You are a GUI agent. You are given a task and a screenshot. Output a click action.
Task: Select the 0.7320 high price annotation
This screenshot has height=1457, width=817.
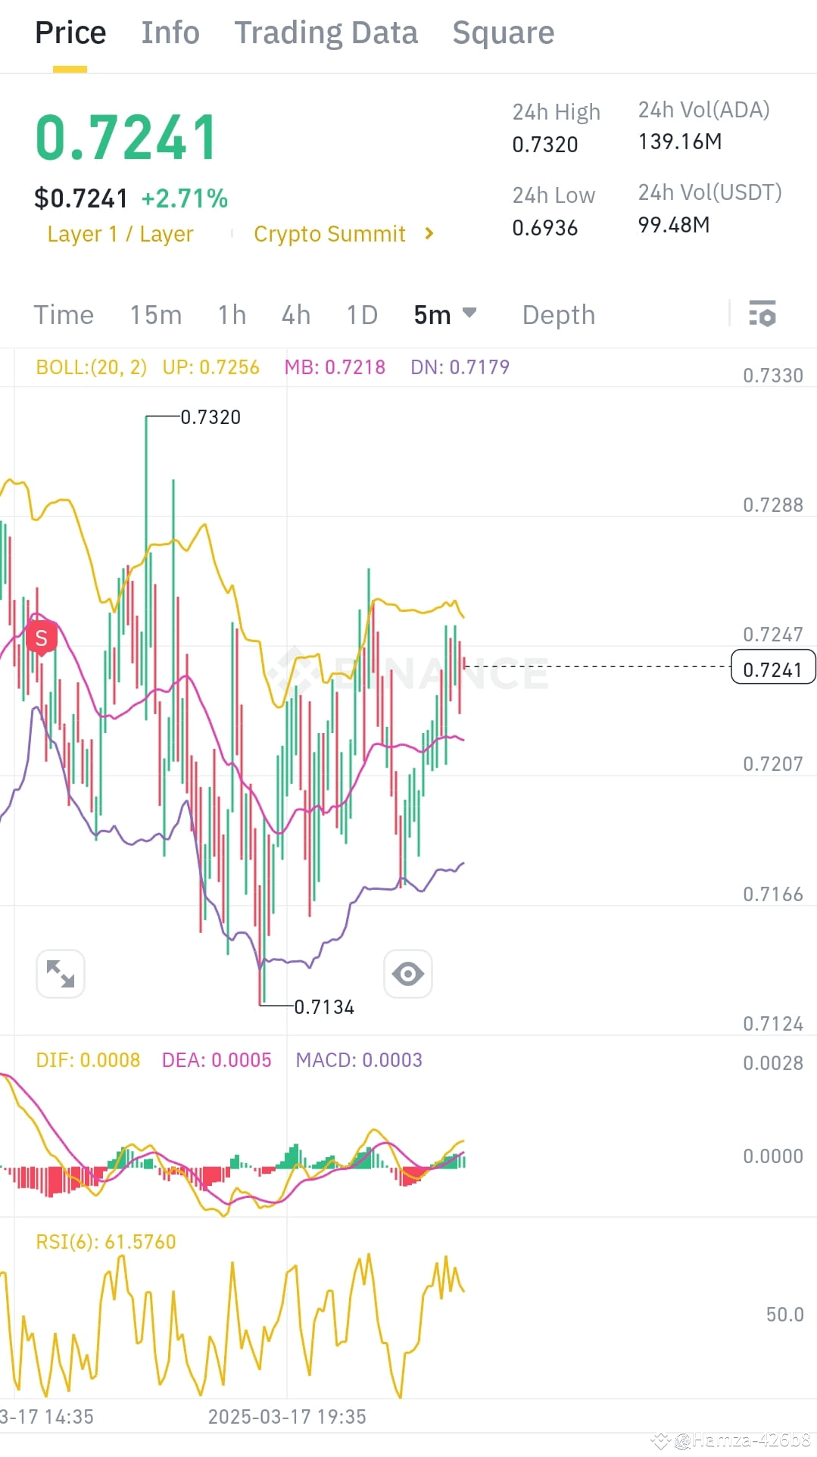pyautogui.click(x=210, y=416)
